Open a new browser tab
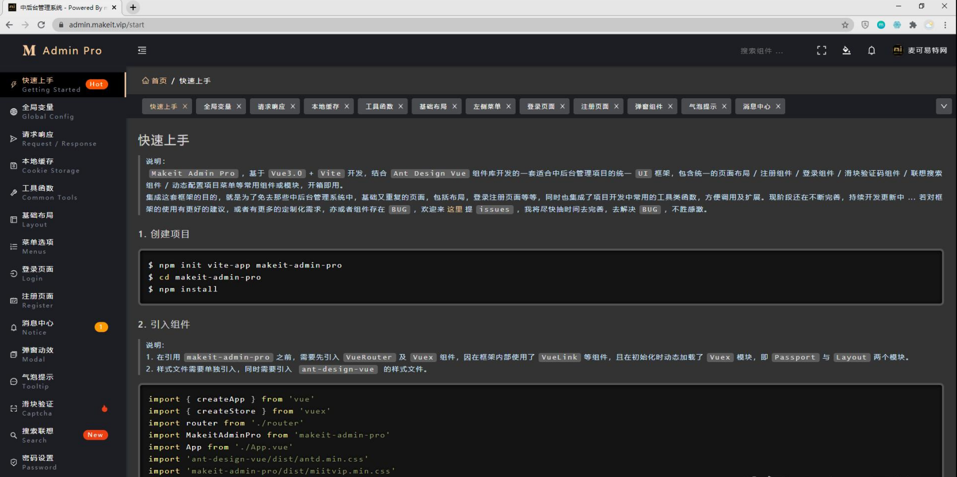This screenshot has height=477, width=957. coord(133,7)
